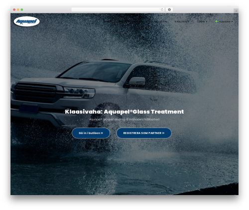Click the Aquapel glasbehandling subtitle text

click(124, 119)
